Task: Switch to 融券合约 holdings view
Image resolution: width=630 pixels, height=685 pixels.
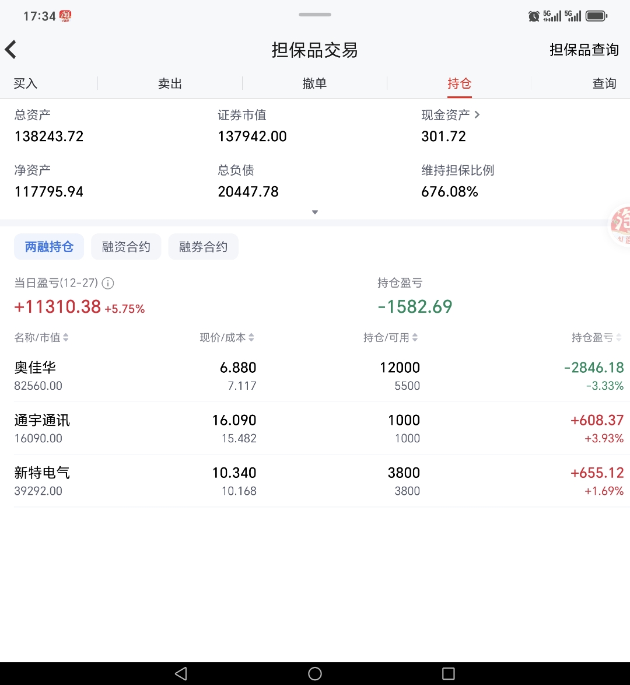Action: [203, 246]
